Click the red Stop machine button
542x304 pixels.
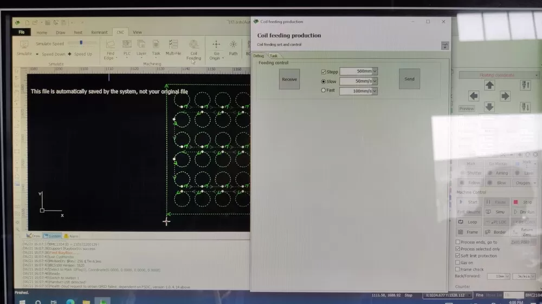click(x=522, y=202)
